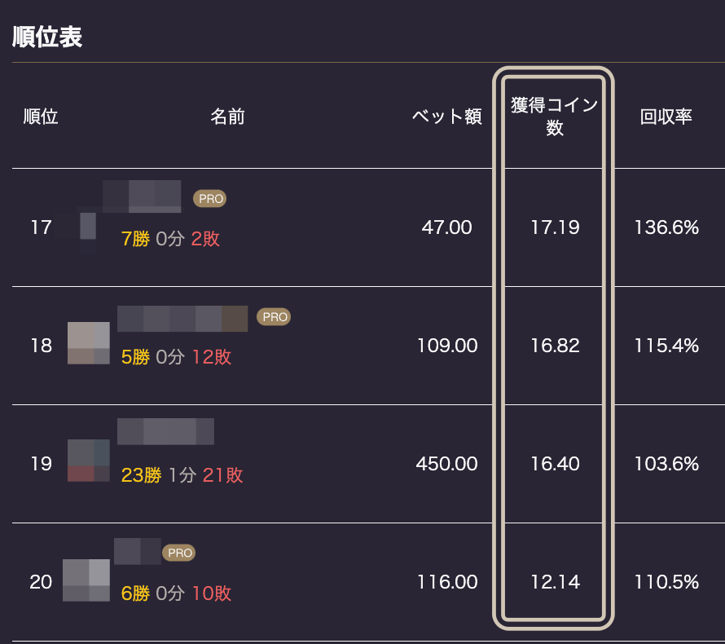
Task: Click the PRO badge of rank 18 player
Action: [x=274, y=317]
